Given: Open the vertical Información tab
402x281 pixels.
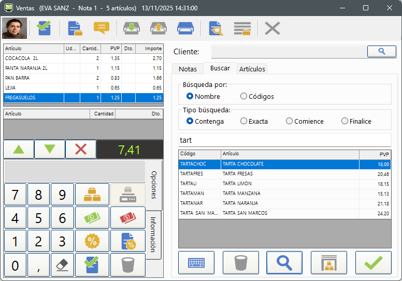Looking at the screenshot, I should coord(153,234).
